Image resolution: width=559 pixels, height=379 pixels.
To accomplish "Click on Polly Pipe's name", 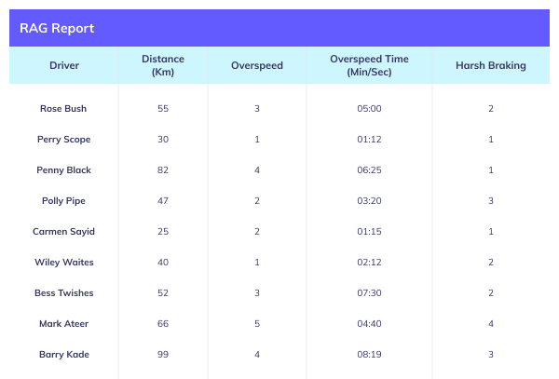I will pyautogui.click(x=63, y=201).
